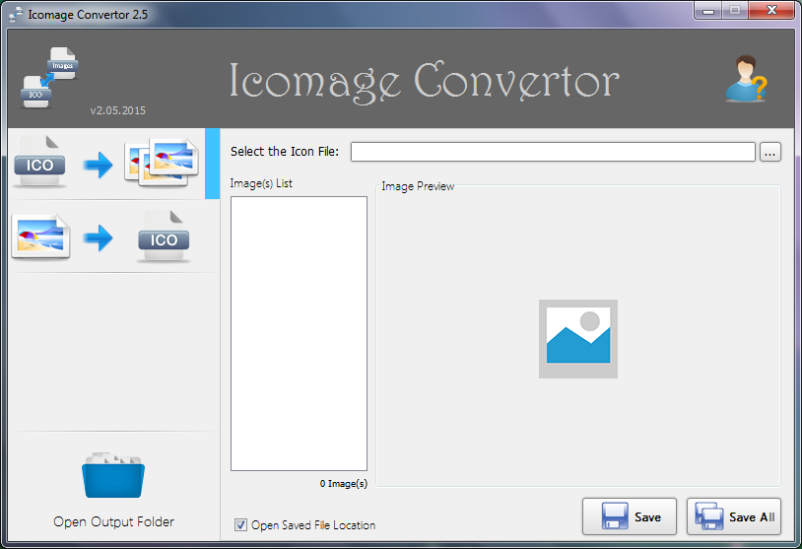Viewport: 802px width, 549px height.
Task: Minimize the Icomage Convertor window
Action: point(708,11)
